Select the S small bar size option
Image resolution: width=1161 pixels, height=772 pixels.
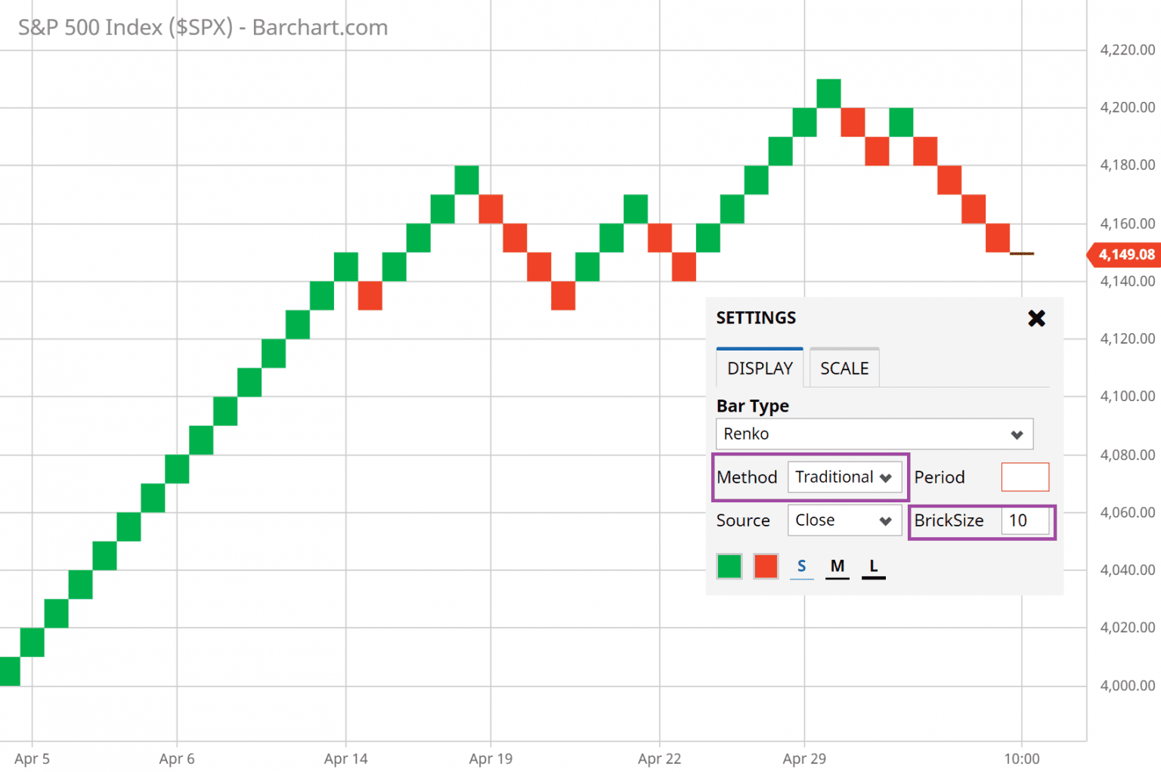(801, 565)
